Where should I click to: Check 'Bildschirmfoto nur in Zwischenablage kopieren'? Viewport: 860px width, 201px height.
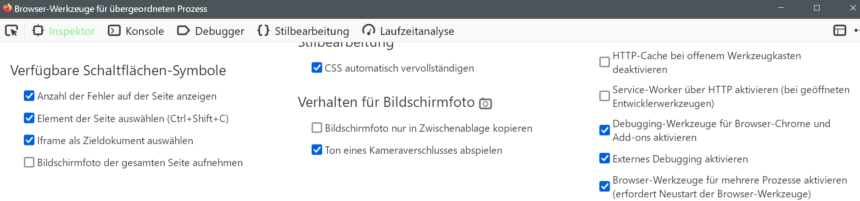click(317, 128)
